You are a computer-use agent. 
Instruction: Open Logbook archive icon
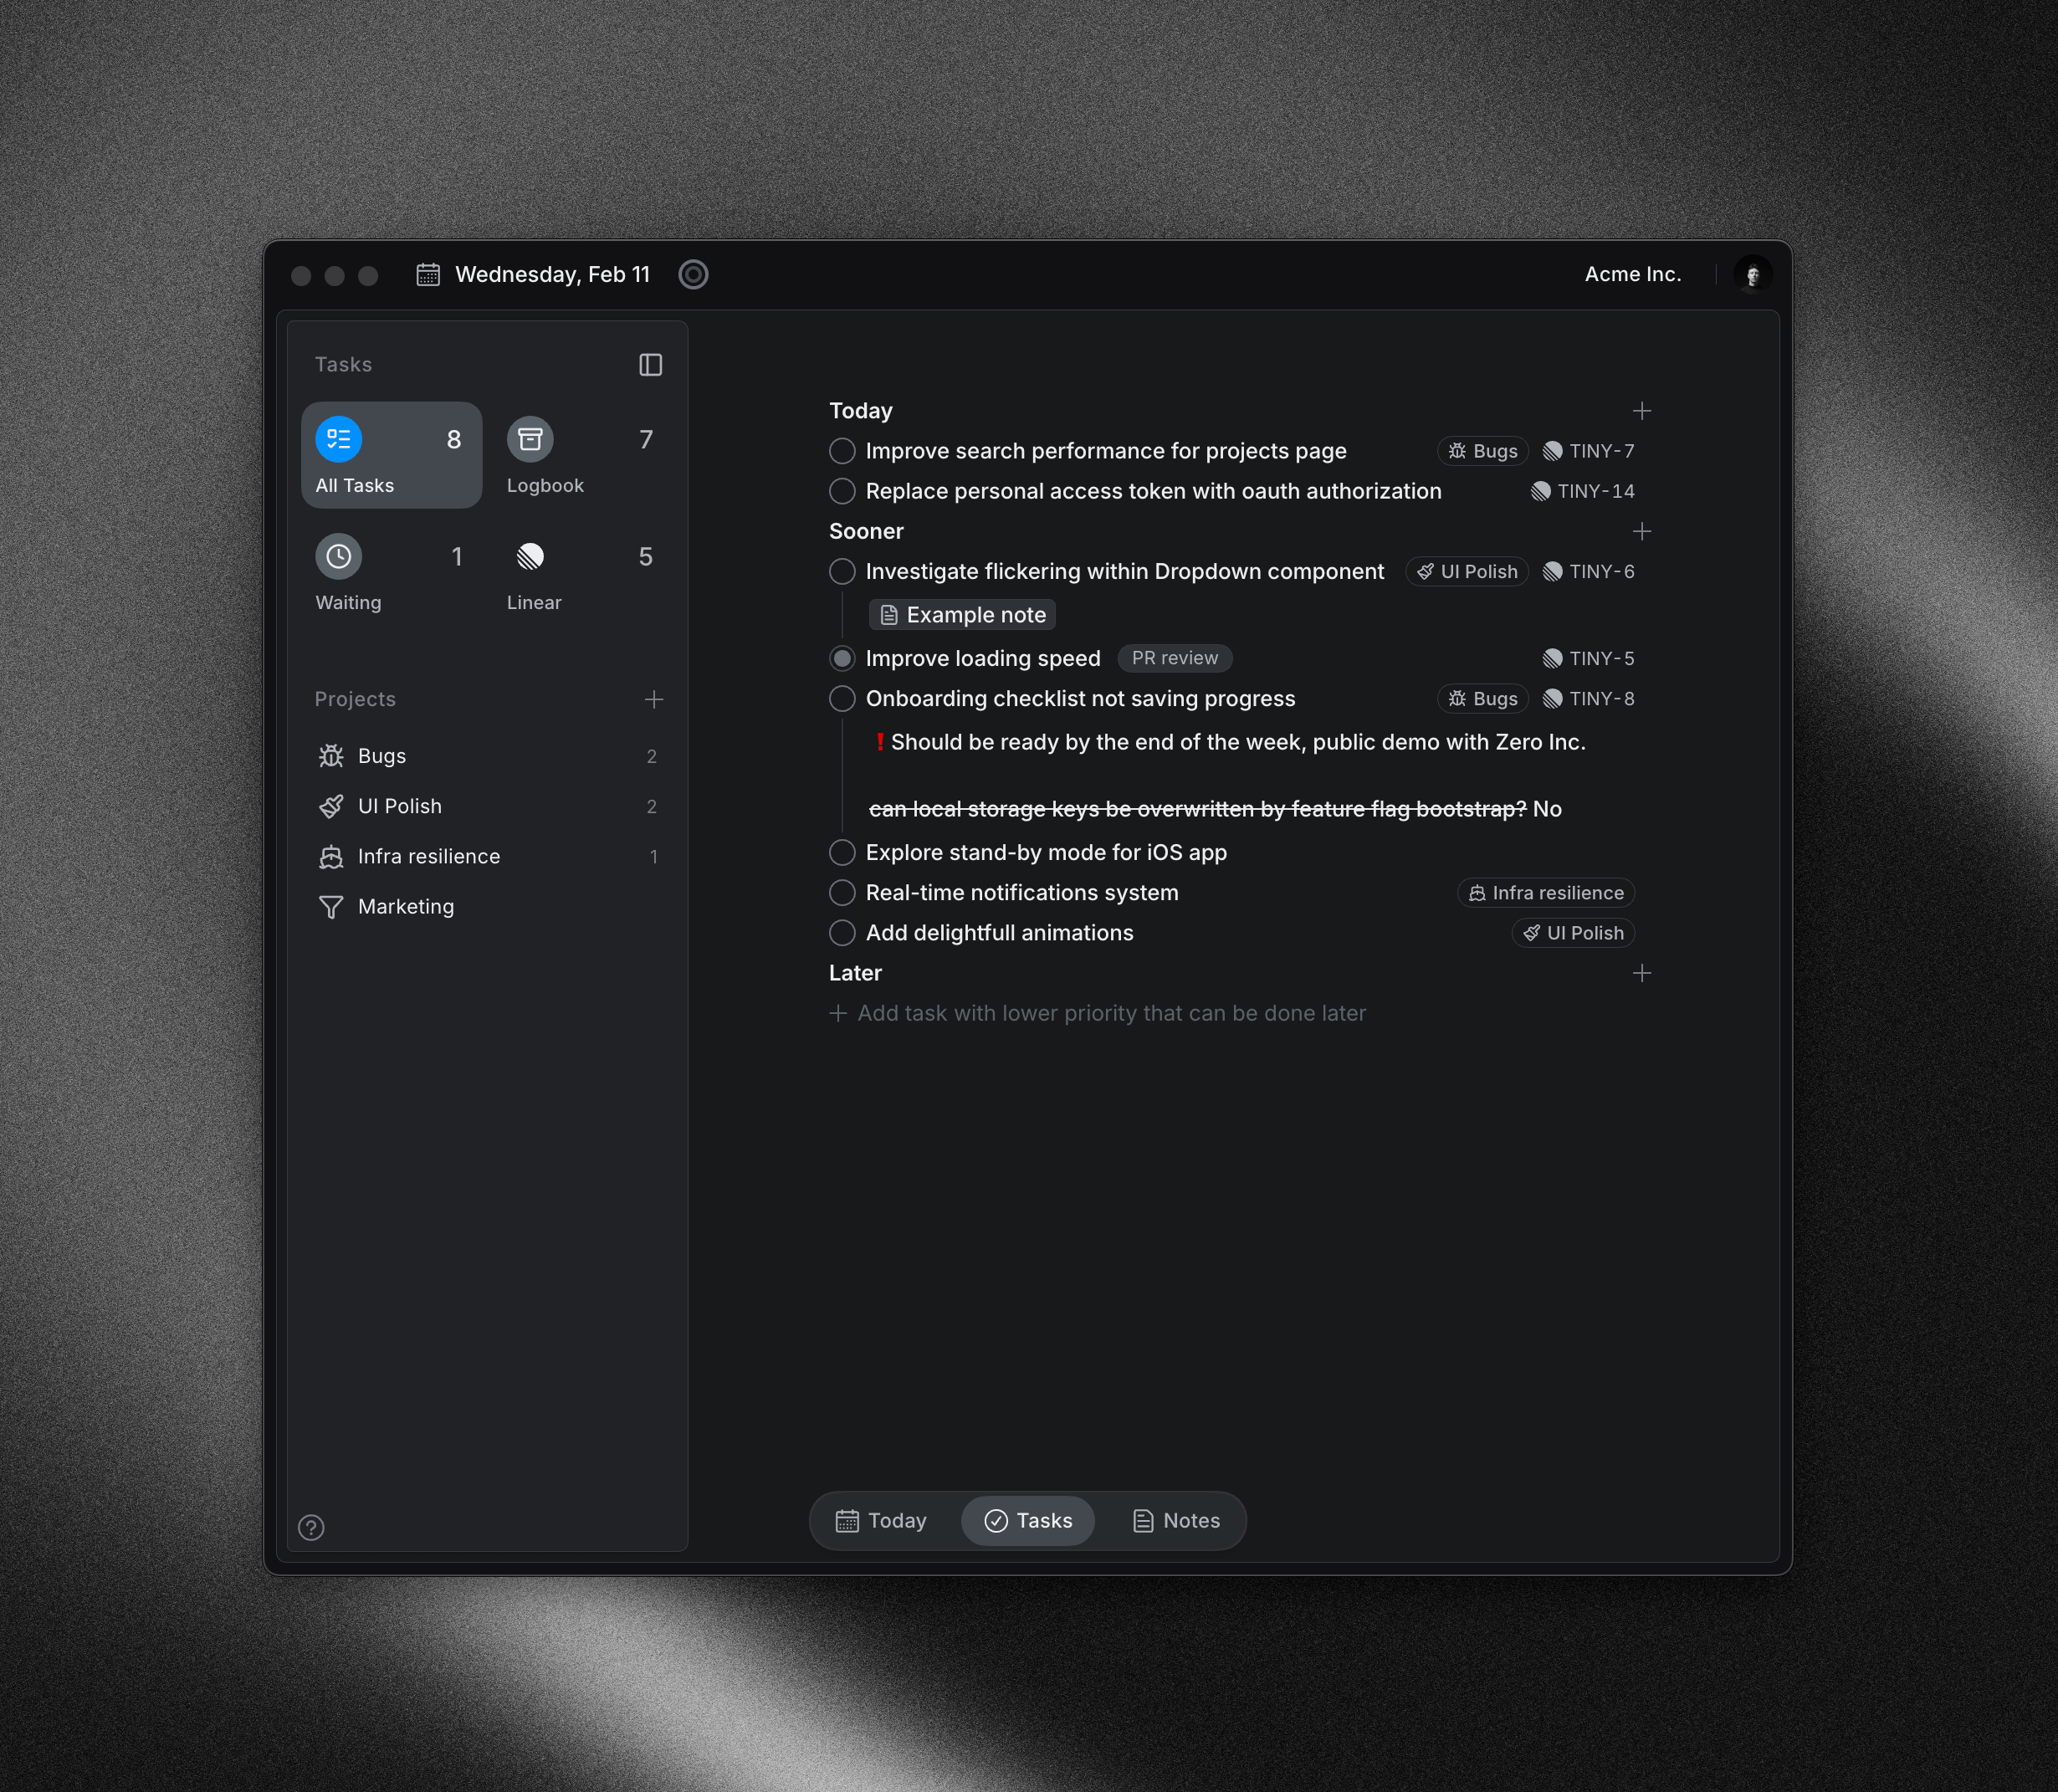point(530,439)
